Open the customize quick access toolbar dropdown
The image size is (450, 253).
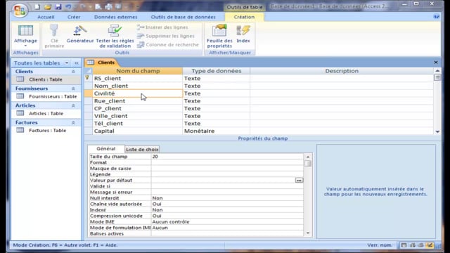138,6
